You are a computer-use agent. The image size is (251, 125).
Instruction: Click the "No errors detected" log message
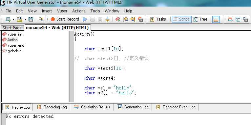click(30, 117)
